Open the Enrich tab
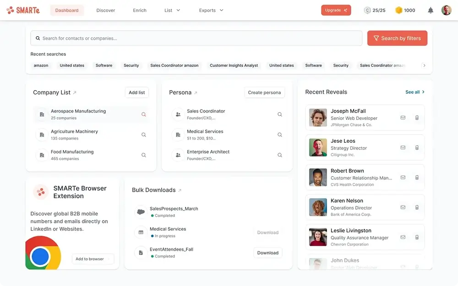The image size is (458, 286). coord(140,10)
